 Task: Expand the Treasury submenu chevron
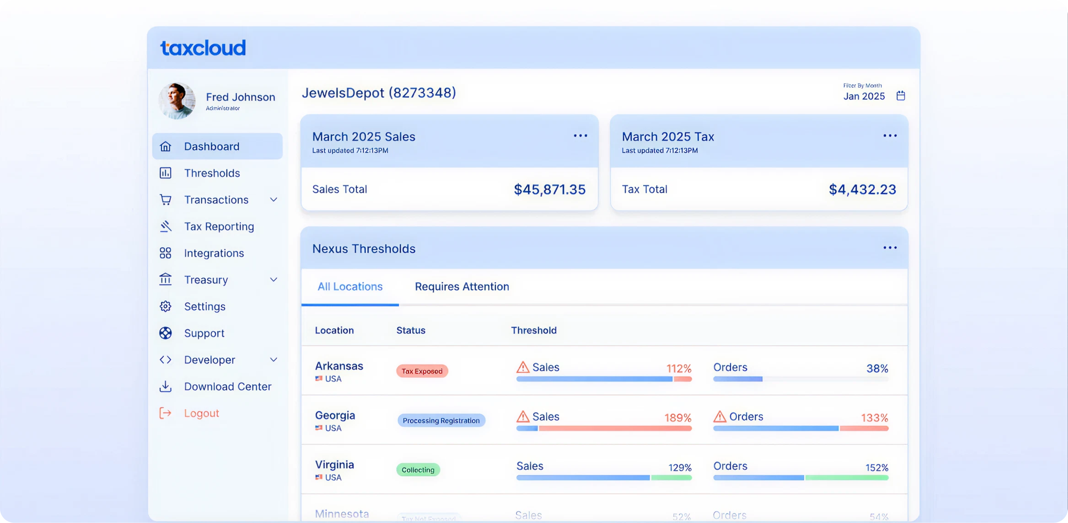click(274, 280)
